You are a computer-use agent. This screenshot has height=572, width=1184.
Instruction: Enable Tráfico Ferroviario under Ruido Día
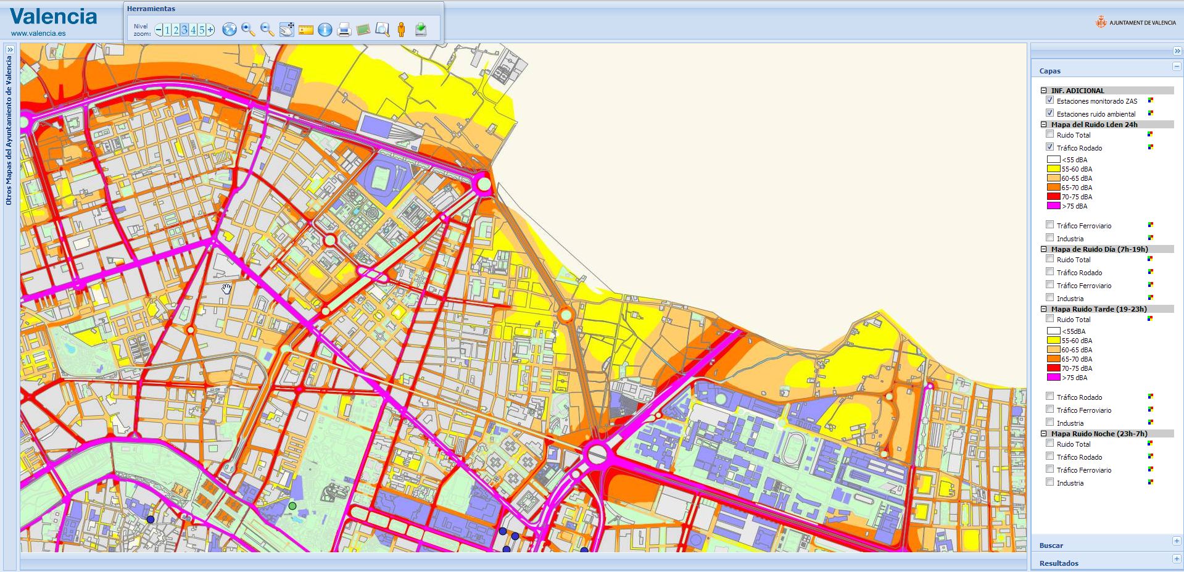click(1049, 284)
